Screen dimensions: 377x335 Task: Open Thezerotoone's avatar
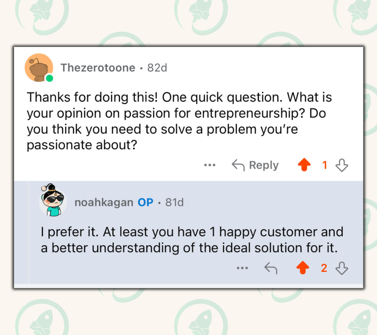coord(39,68)
